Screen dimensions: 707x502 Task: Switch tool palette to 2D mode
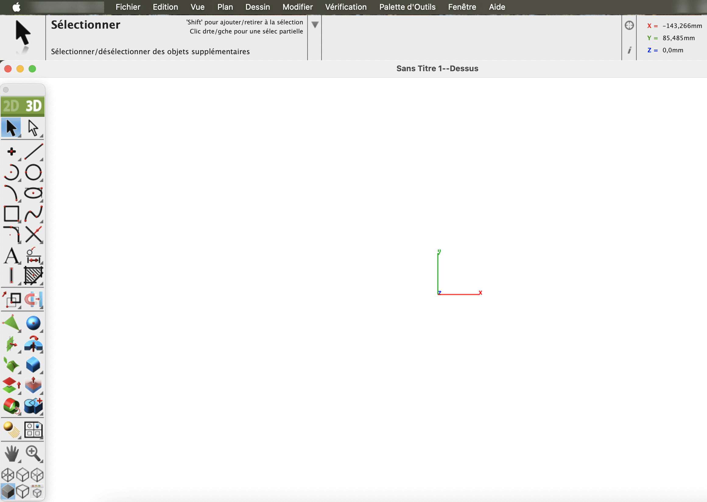pos(11,106)
